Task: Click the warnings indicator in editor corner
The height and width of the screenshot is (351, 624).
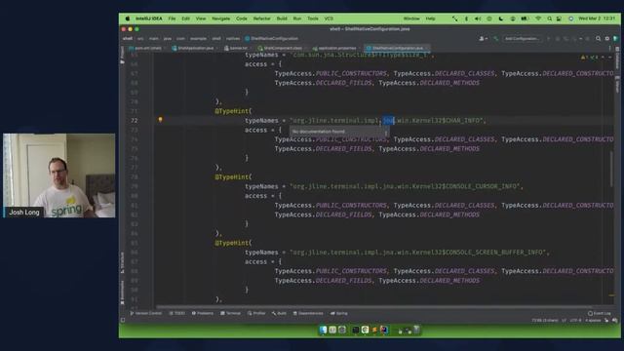Action: coord(589,58)
